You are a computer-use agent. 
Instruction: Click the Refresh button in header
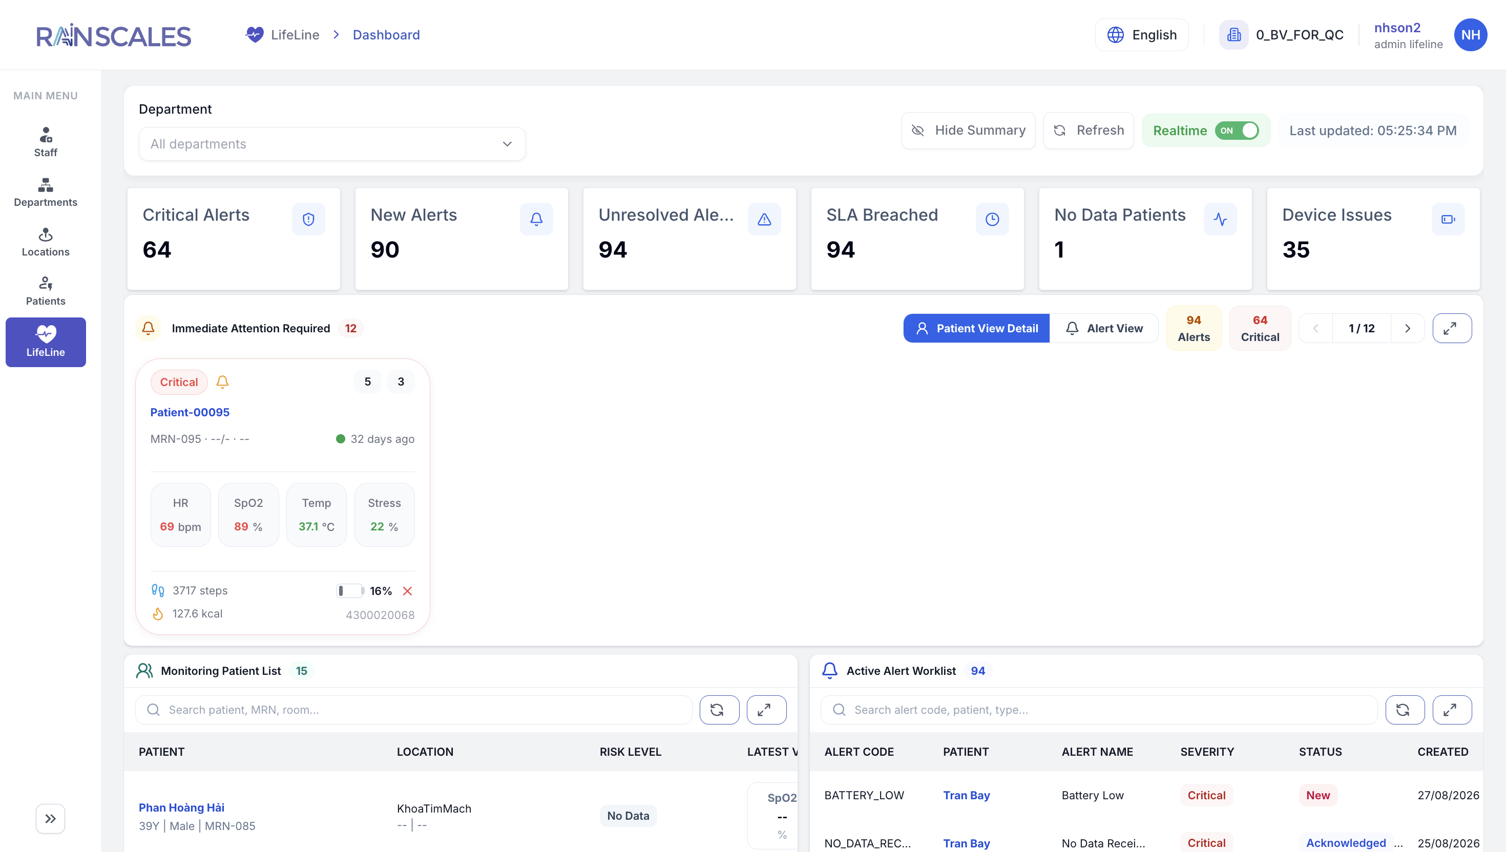(x=1088, y=131)
